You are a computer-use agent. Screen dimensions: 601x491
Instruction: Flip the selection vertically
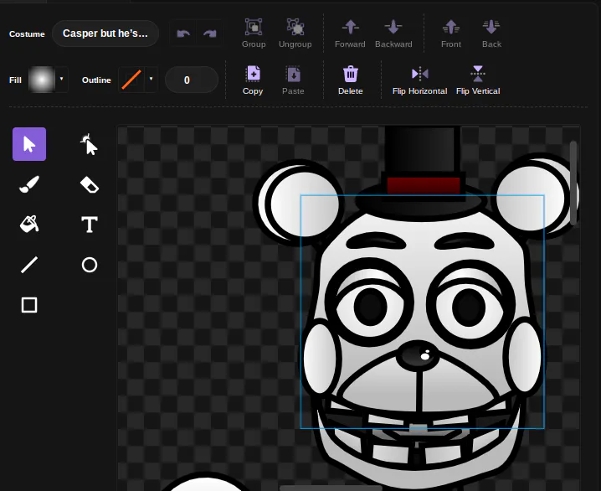(x=478, y=80)
